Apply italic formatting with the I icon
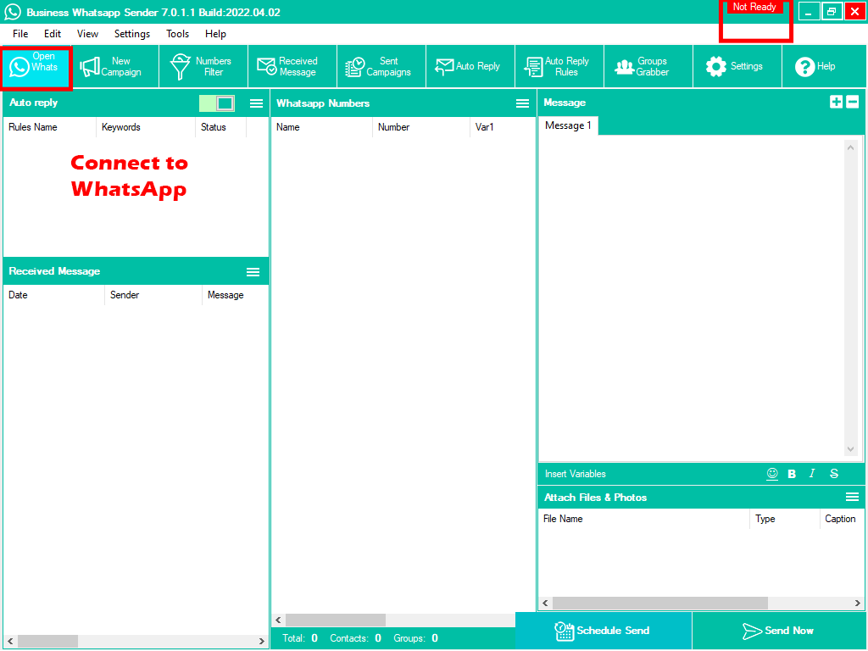 [x=812, y=474]
